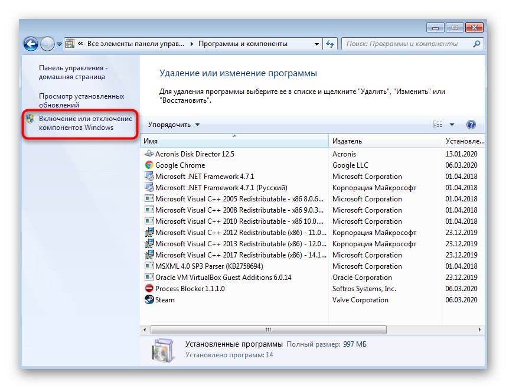Click horizontal scrollbar left arrow
Viewport: 506px width, 388px height.
(x=145, y=330)
